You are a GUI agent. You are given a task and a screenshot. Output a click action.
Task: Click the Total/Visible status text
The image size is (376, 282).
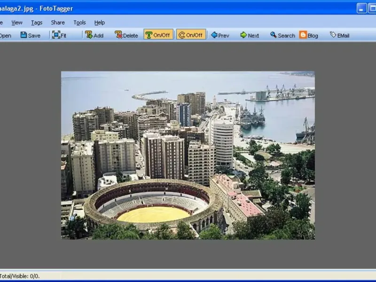[20, 276]
